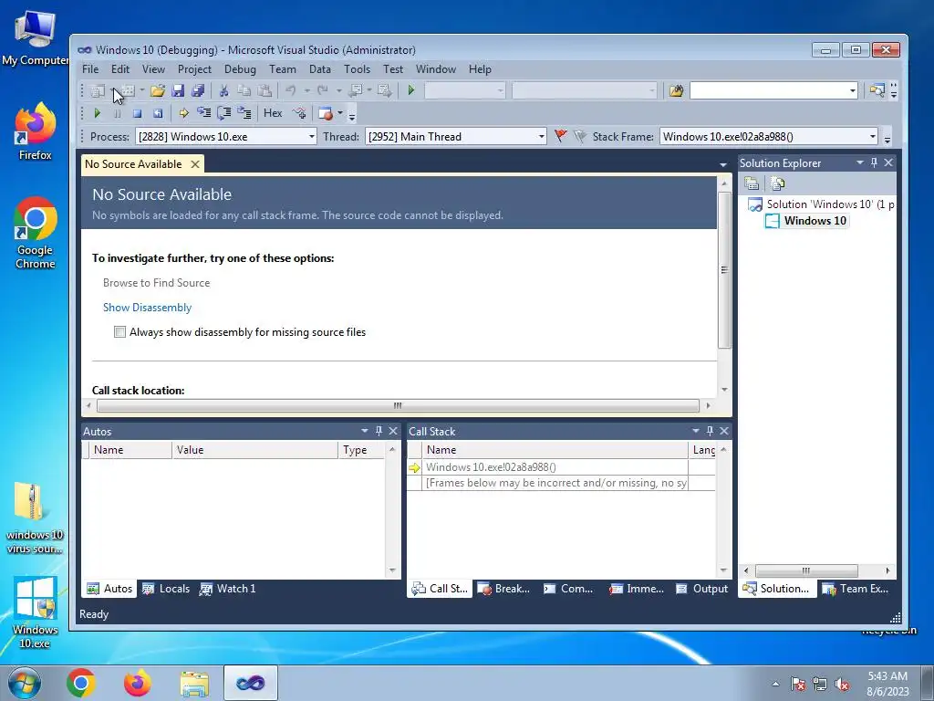Open the Window menu

(x=435, y=69)
